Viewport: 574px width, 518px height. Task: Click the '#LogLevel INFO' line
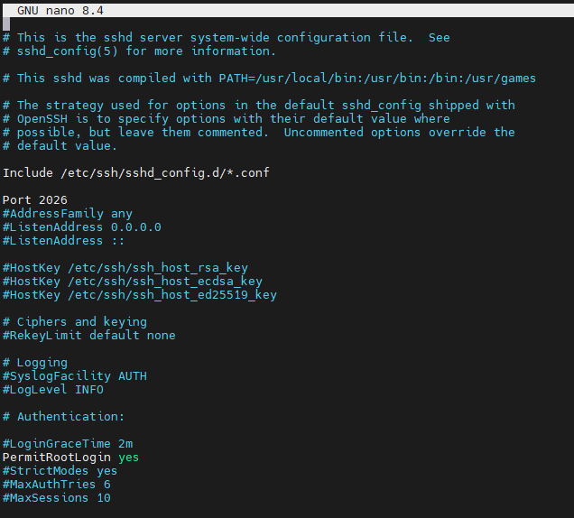tap(53, 390)
